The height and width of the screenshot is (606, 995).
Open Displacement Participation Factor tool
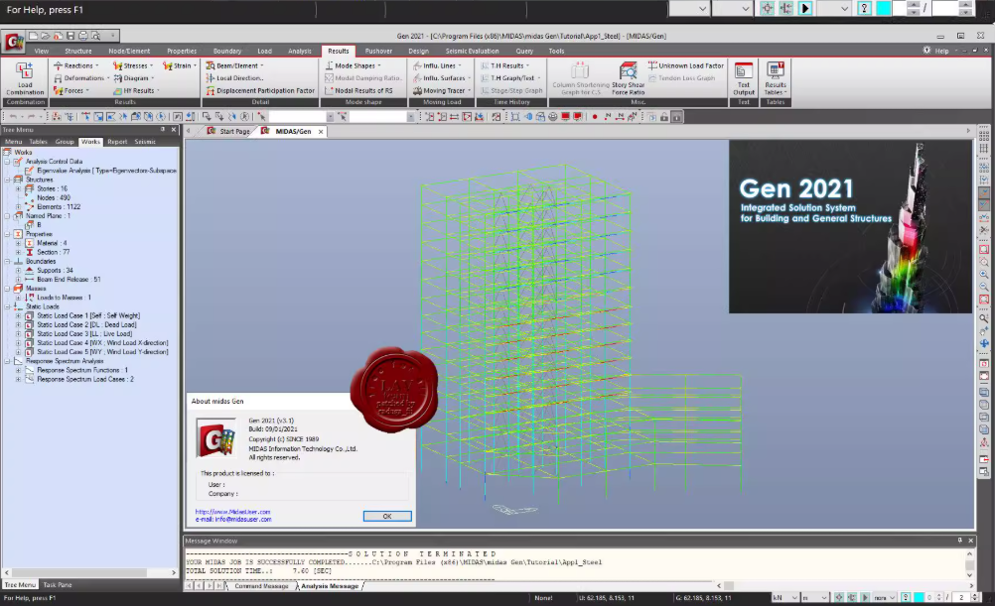260,90
